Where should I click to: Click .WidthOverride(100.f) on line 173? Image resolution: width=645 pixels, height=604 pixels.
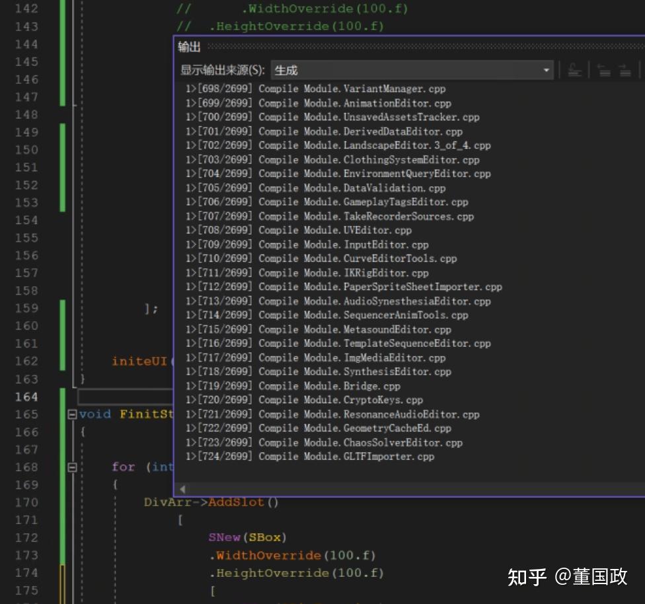point(293,556)
